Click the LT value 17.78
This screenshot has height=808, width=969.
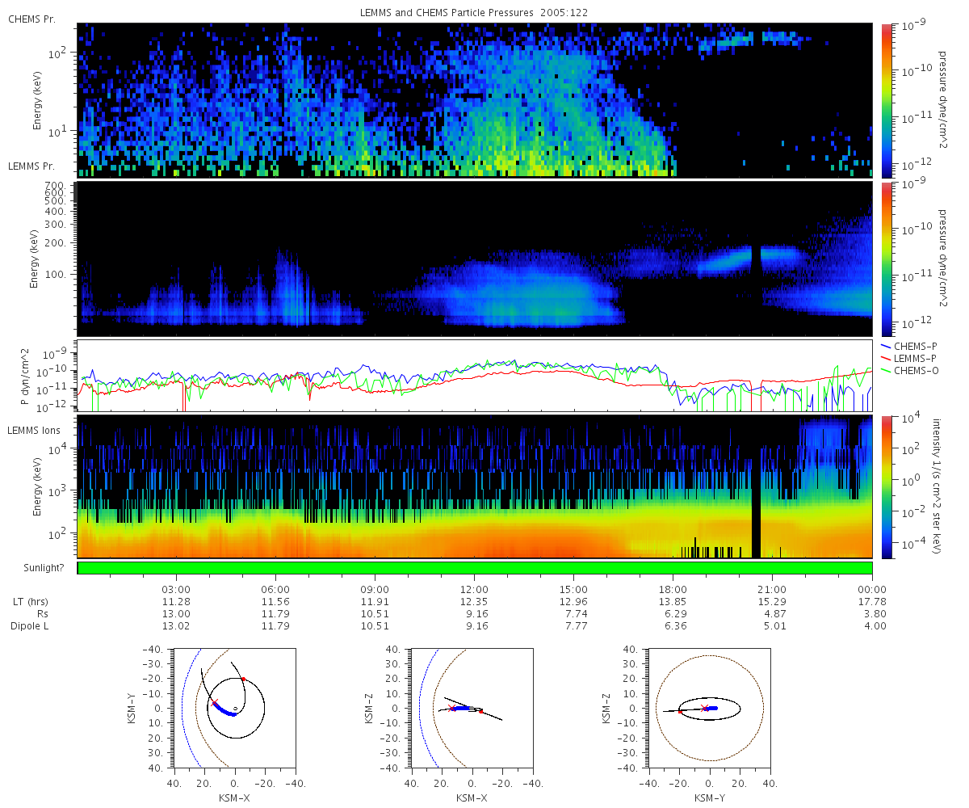(872, 602)
